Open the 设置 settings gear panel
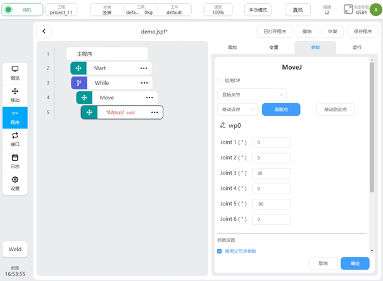This screenshot has height=281, width=383. pos(15,183)
